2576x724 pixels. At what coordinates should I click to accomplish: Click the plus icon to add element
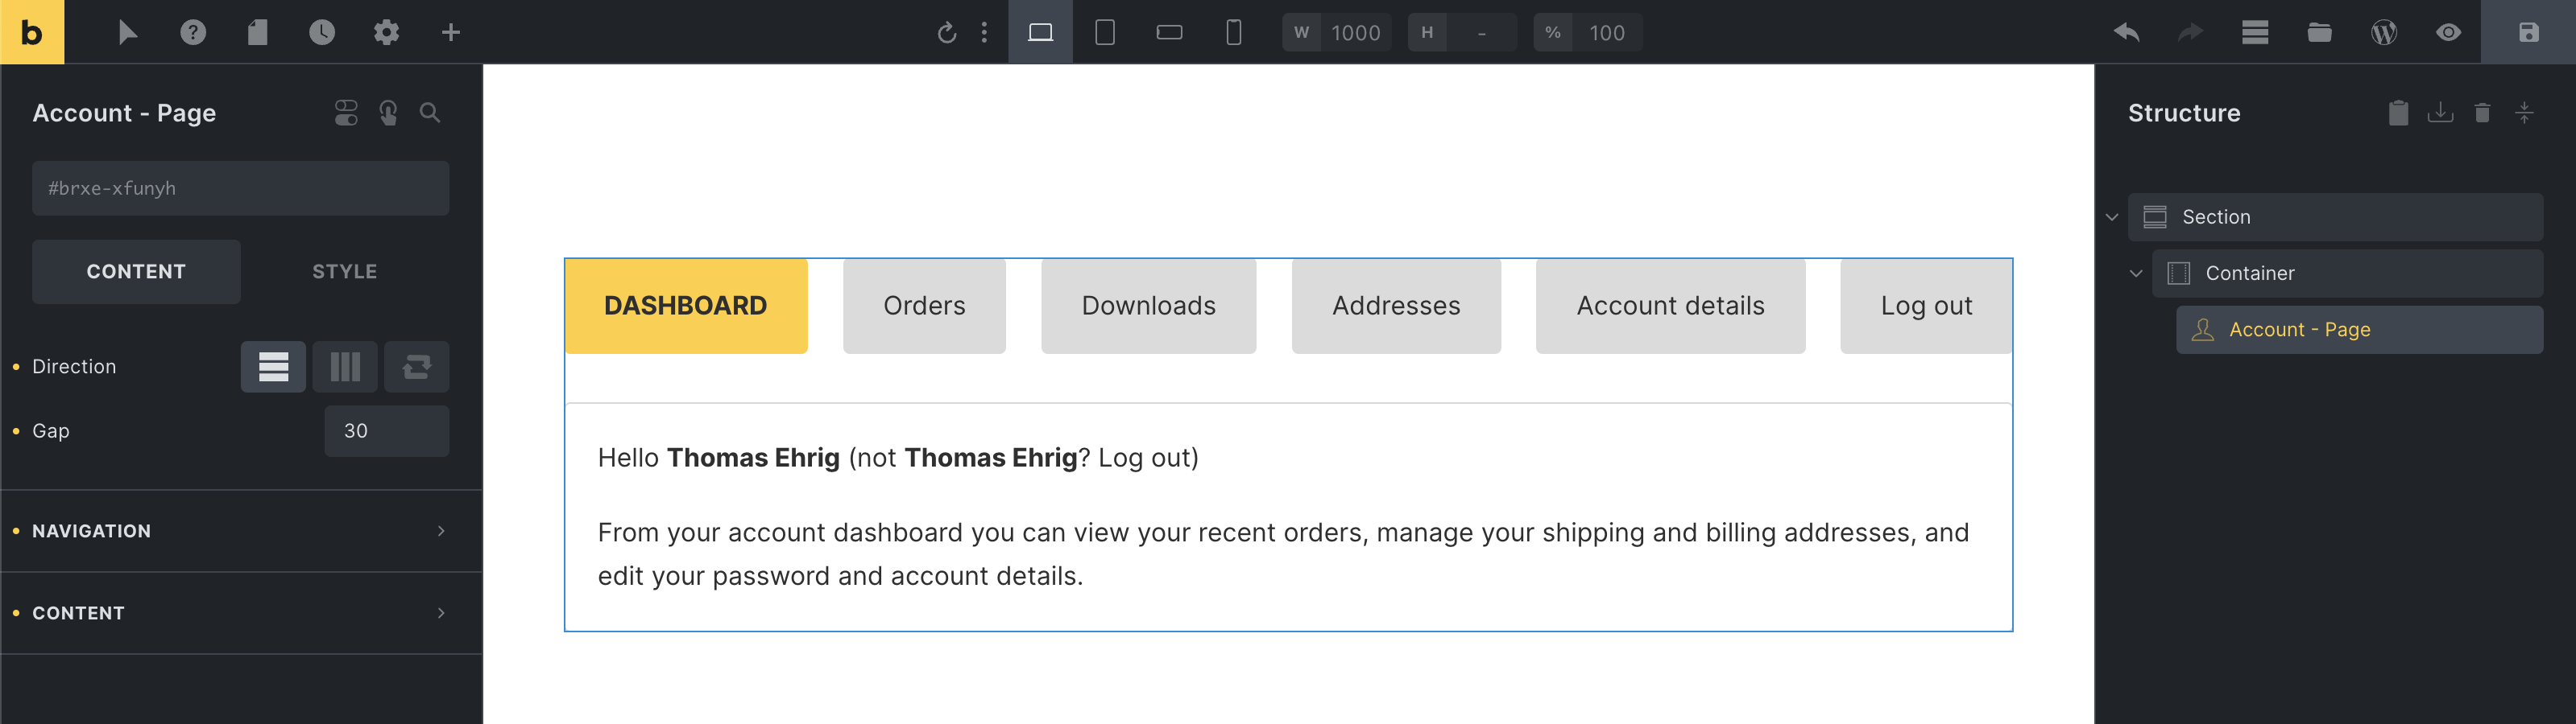tap(451, 32)
